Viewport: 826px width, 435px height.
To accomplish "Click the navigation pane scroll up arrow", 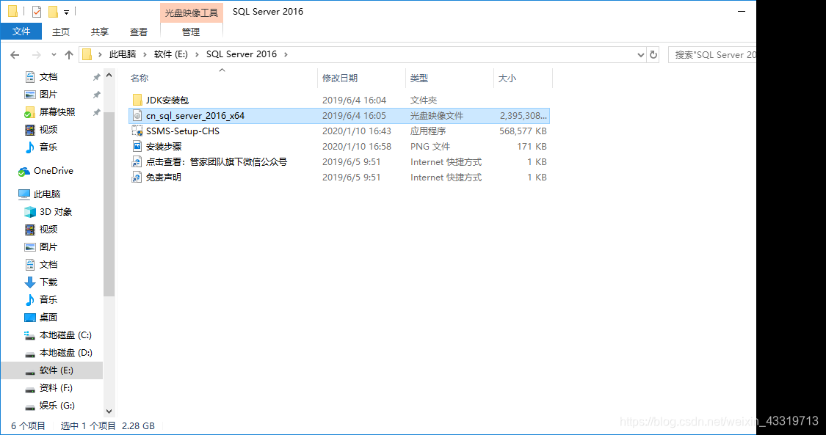I will [x=109, y=76].
